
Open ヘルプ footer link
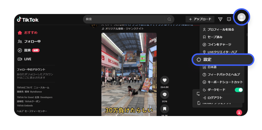point(20,111)
